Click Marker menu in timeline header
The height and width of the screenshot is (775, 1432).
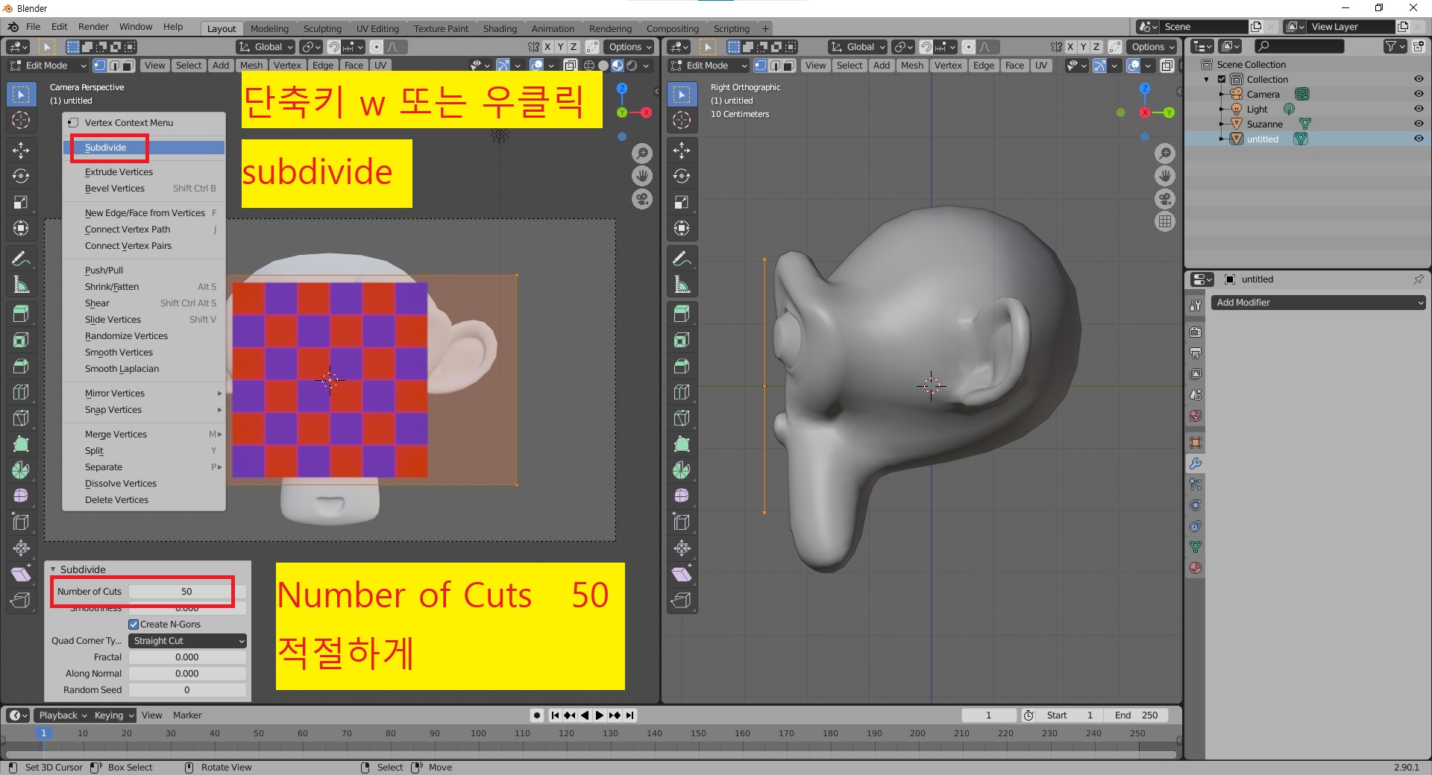[187, 715]
